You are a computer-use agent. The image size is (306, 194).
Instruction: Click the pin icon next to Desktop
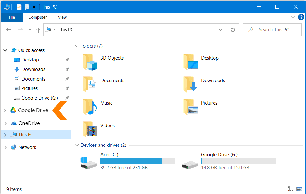pyautogui.click(x=67, y=60)
